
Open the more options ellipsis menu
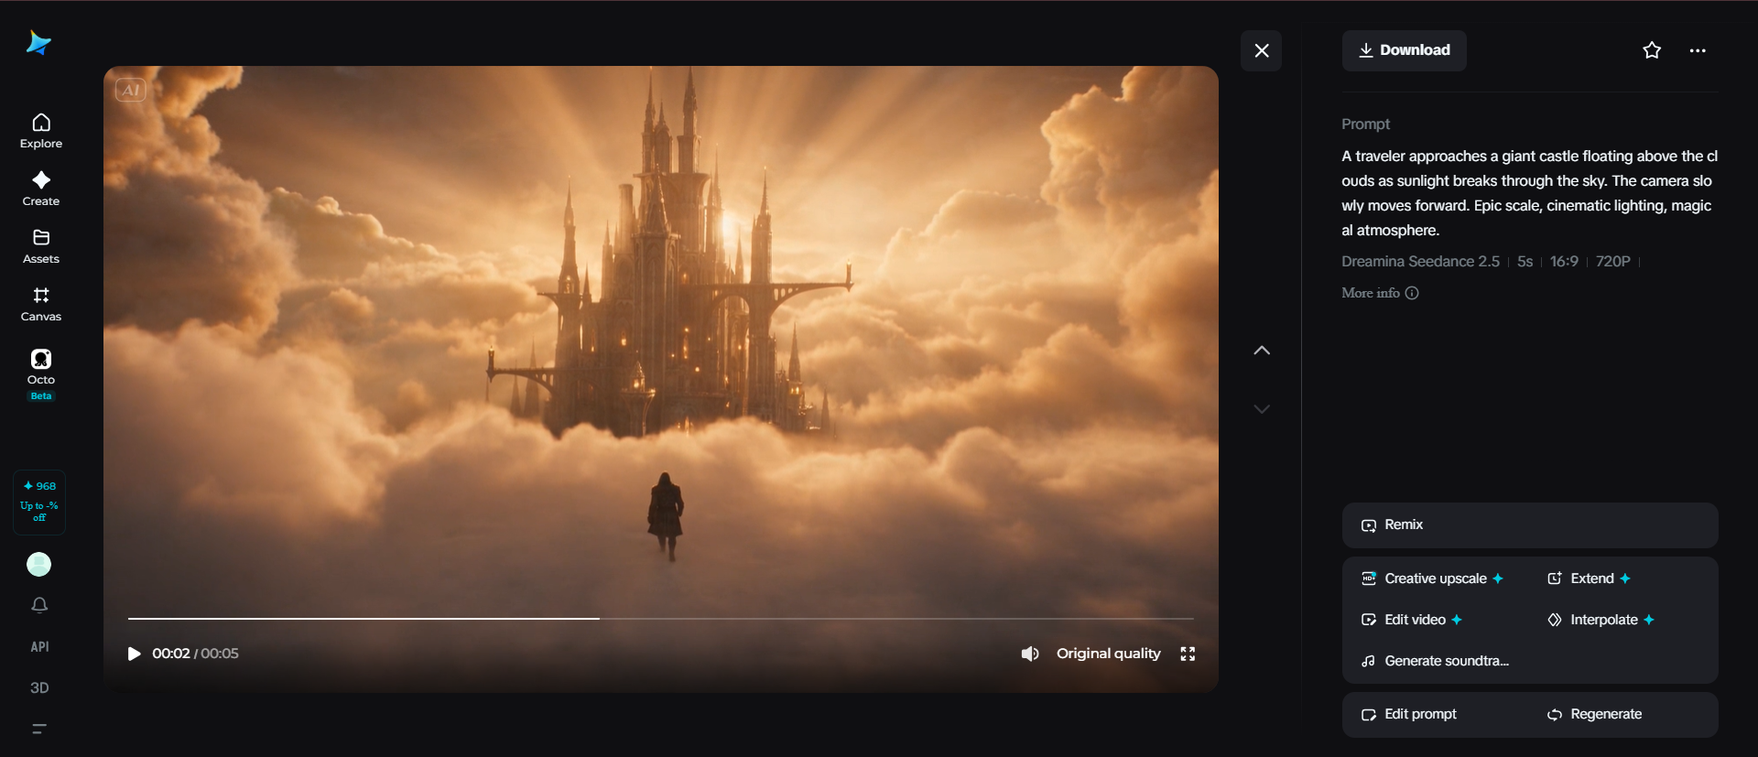coord(1698,50)
